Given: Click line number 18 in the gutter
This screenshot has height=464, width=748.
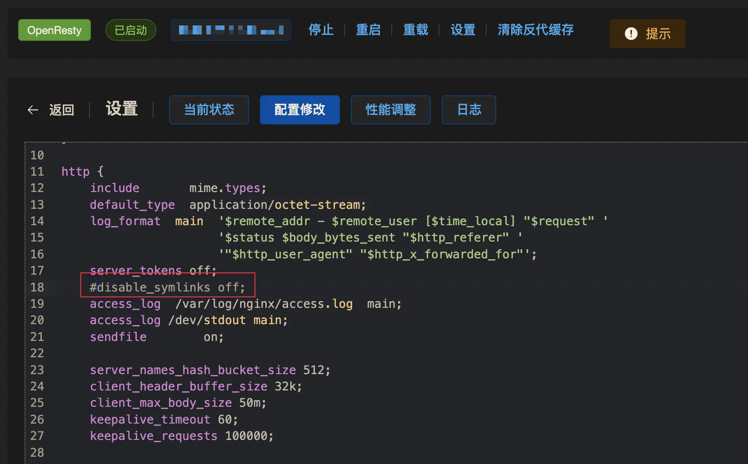Looking at the screenshot, I should [x=37, y=287].
